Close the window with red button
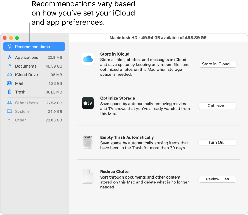This screenshot has height=215, width=248. (5, 38)
